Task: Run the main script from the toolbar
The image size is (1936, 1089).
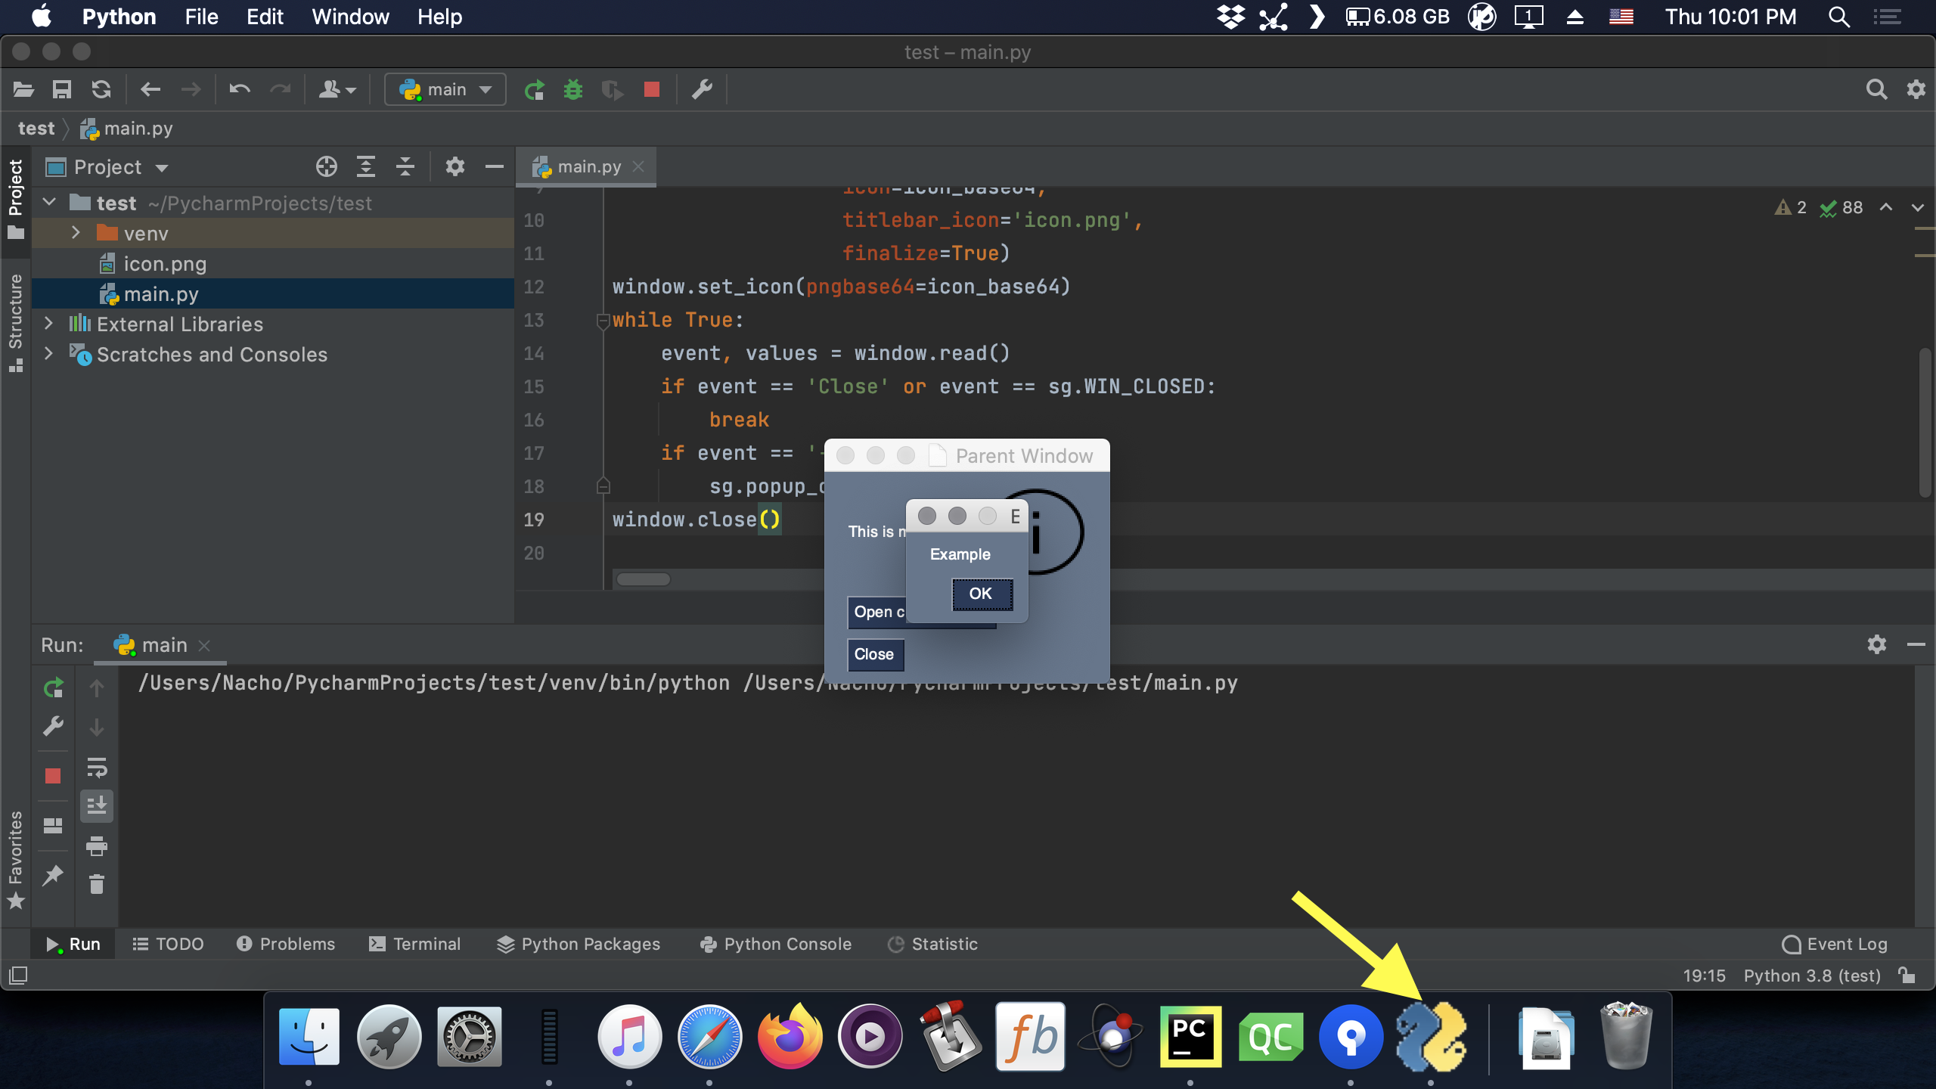Action: tap(535, 88)
